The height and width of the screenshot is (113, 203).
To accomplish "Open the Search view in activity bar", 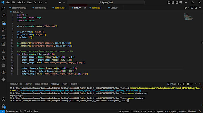I will pyautogui.click(x=4, y=16).
